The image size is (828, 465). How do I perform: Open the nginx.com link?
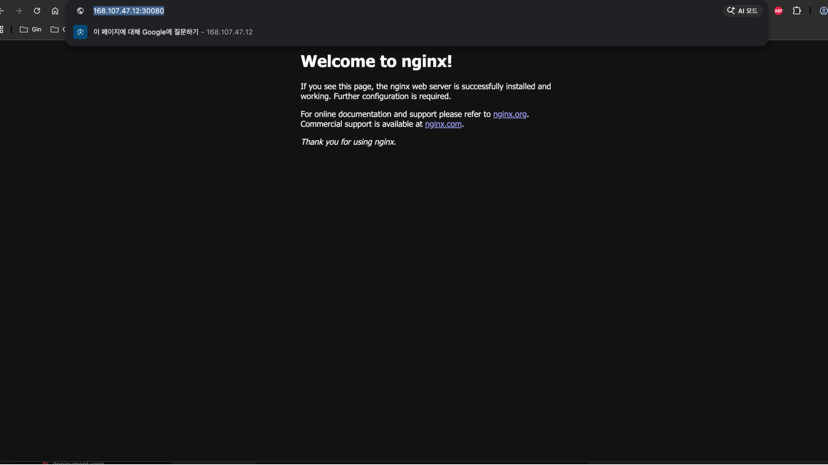[443, 124]
